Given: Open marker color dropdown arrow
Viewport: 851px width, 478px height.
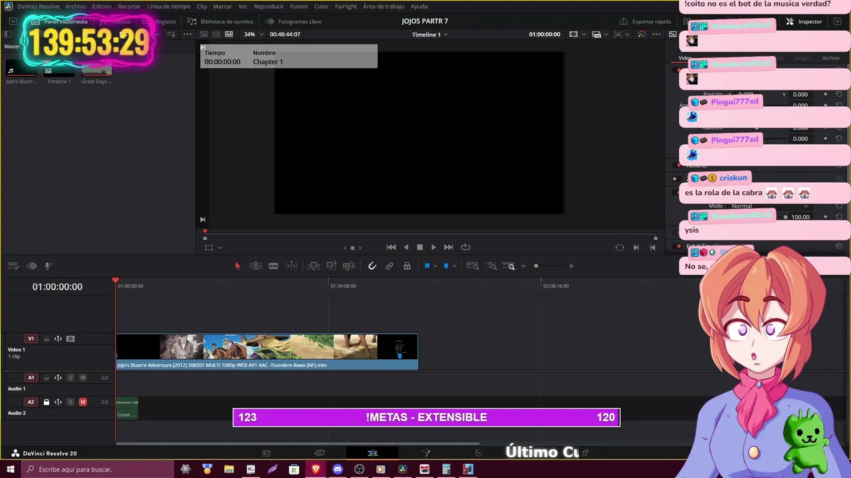Looking at the screenshot, I should [x=455, y=266].
